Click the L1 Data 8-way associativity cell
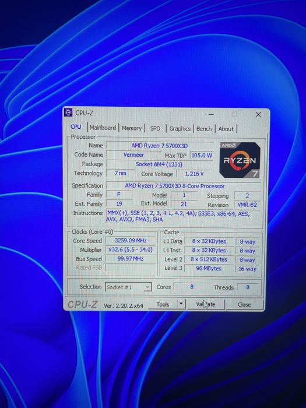306x408 pixels. [x=248, y=242]
